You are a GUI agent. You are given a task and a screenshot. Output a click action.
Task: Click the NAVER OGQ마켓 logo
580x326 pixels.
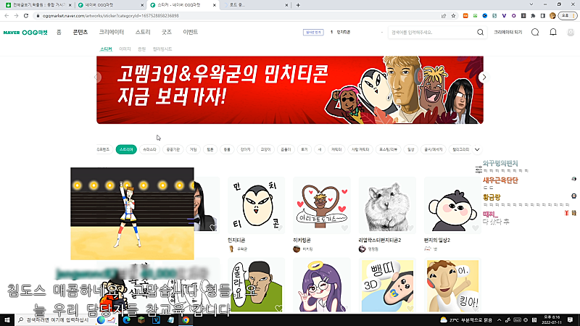(25, 33)
